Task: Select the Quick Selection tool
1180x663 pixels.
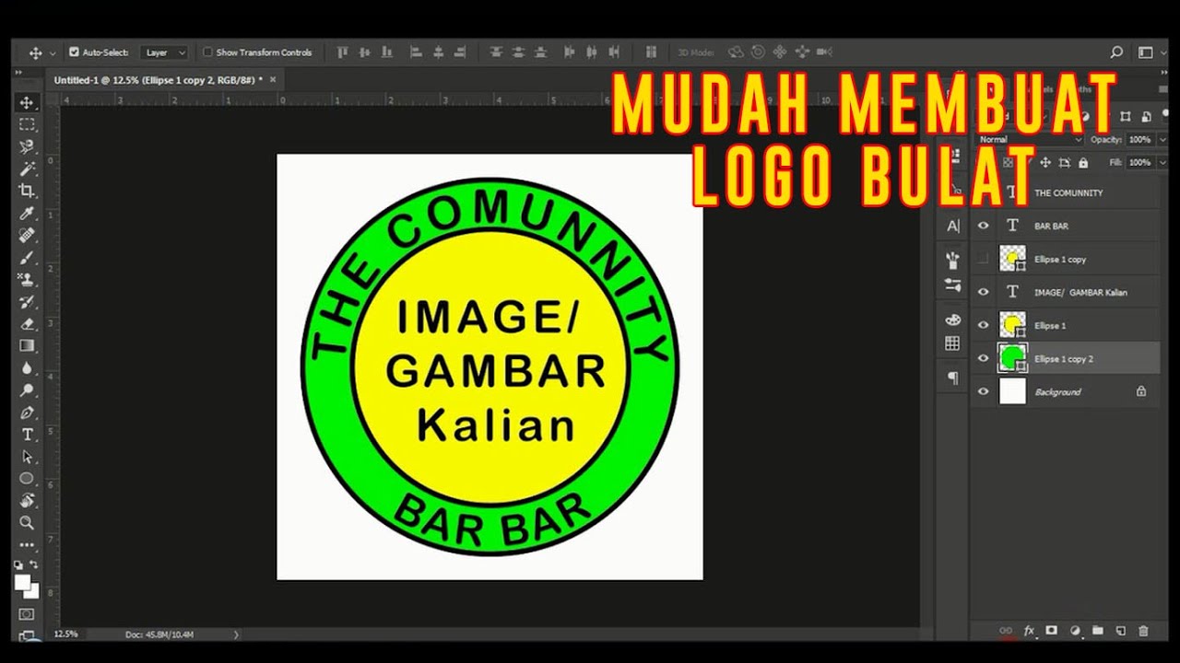Action: pos(27,146)
